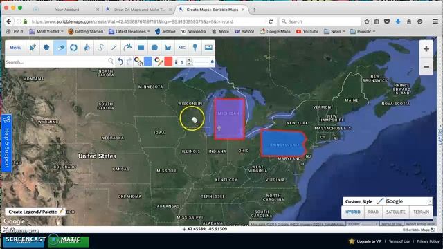Click the purple Michigan rectangle overlay
This screenshot has height=249, width=443.
(229, 119)
